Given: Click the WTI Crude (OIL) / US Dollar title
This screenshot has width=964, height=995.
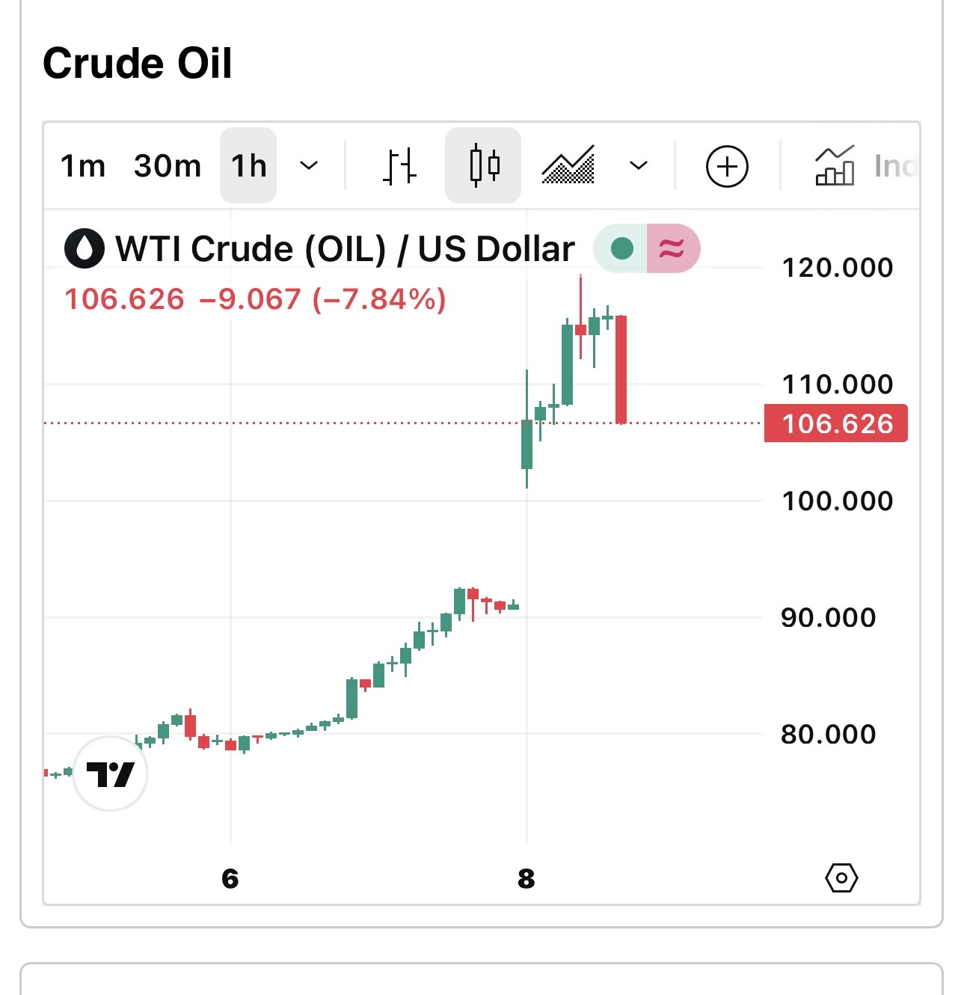Looking at the screenshot, I should [345, 248].
